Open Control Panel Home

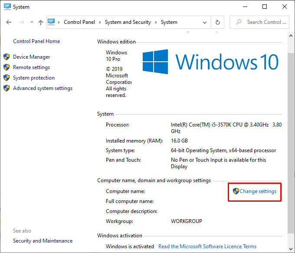click(x=36, y=41)
